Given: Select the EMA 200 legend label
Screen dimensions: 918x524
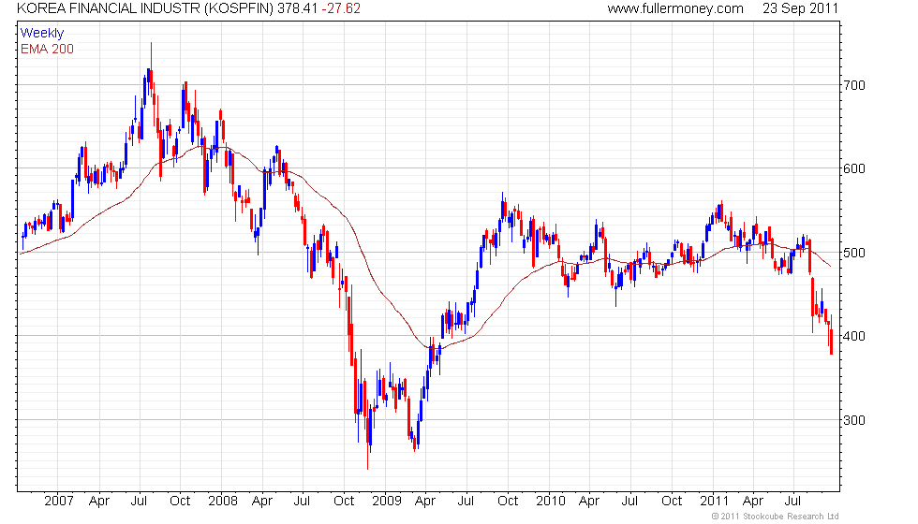Looking at the screenshot, I should click(48, 49).
